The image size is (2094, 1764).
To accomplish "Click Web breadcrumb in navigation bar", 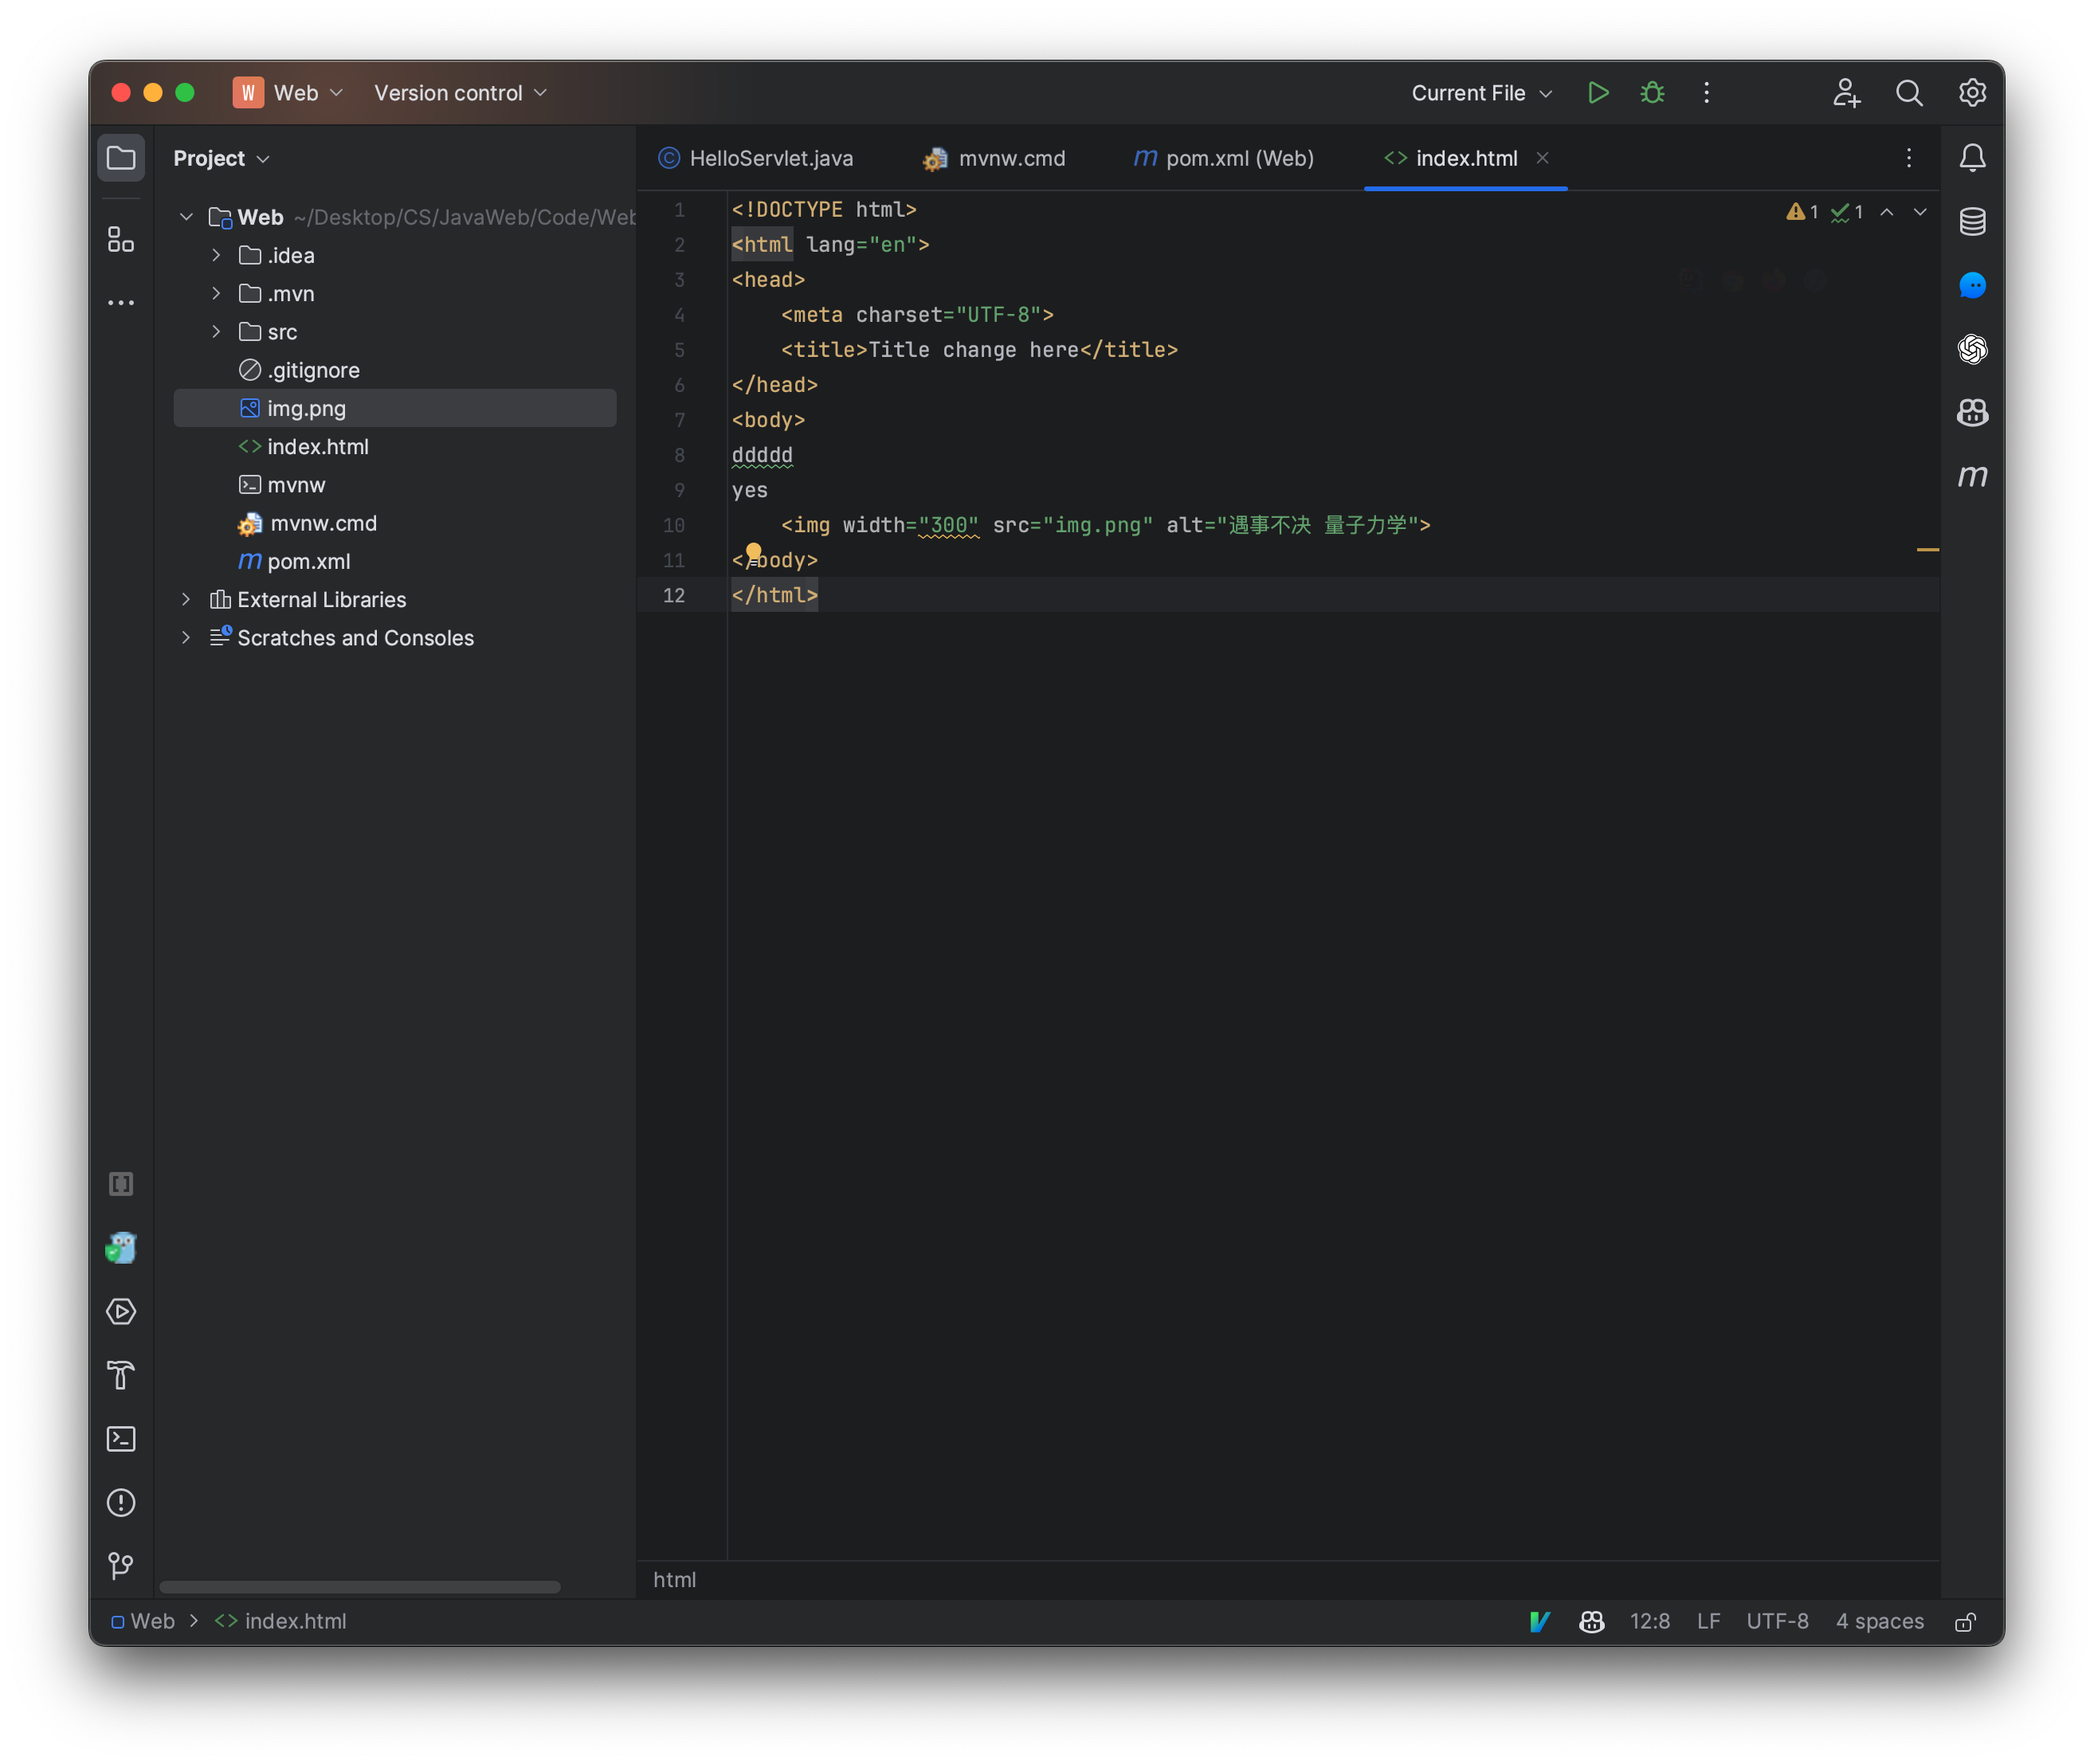I will [143, 1622].
